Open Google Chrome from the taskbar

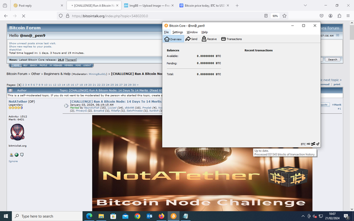click(137, 216)
